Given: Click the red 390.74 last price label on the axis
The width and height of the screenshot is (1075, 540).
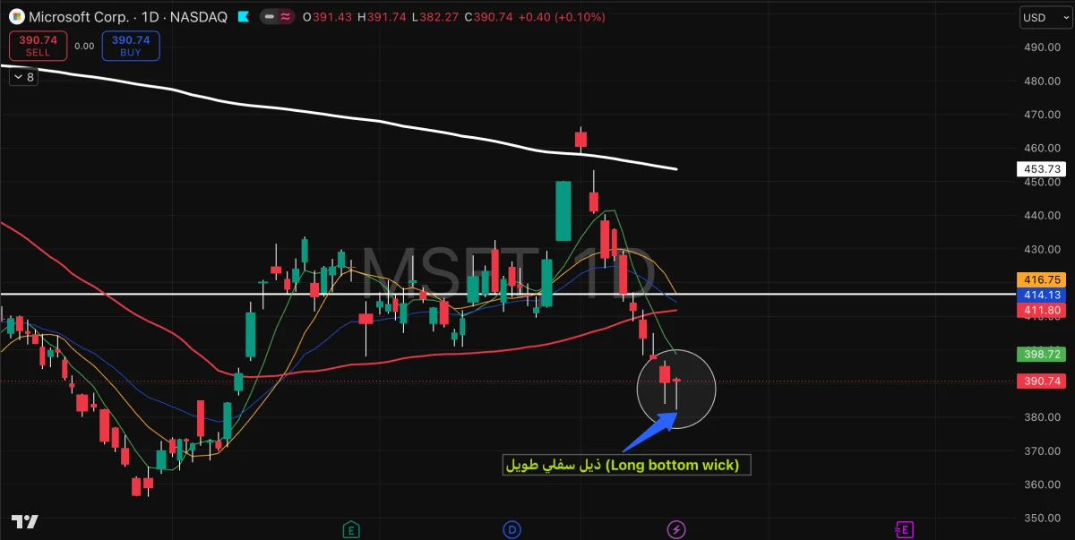Looking at the screenshot, I should click(x=1040, y=381).
